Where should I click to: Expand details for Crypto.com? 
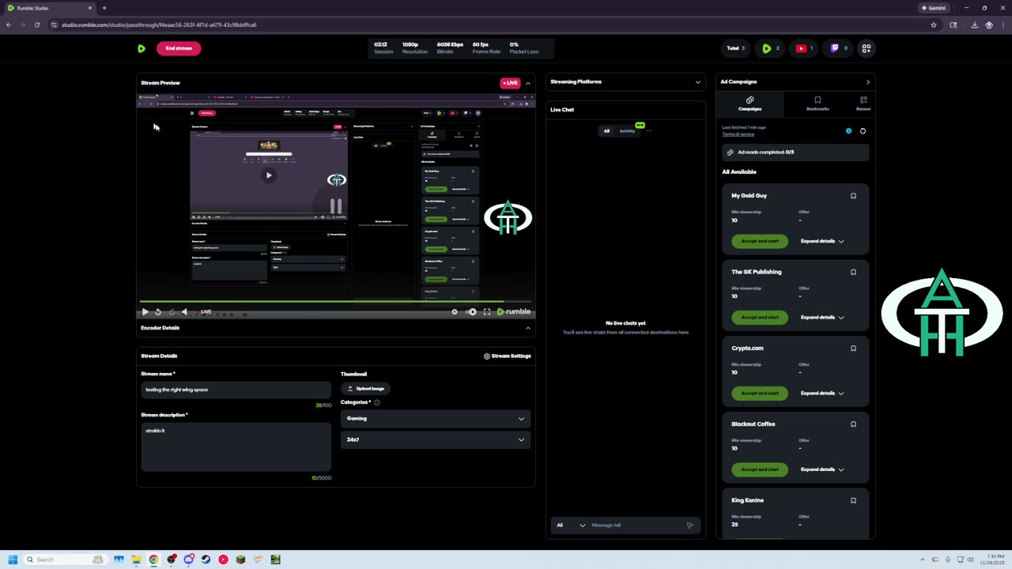[x=822, y=394]
